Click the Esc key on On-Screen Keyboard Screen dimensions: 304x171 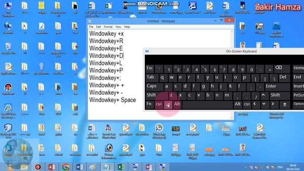point(150,68)
